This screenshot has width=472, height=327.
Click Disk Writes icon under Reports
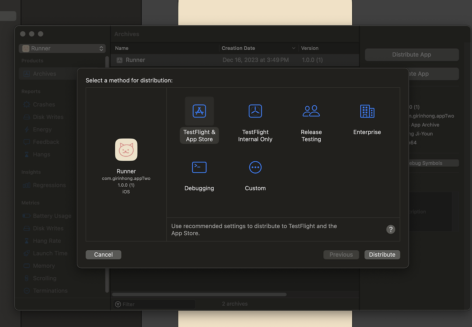[27, 117]
